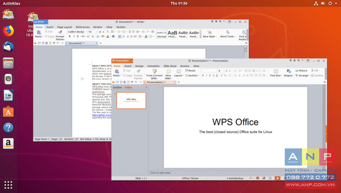Apply superscript in Writer ribbon
Image resolution: width=341 pixels, height=193 pixels.
pos(88,36)
